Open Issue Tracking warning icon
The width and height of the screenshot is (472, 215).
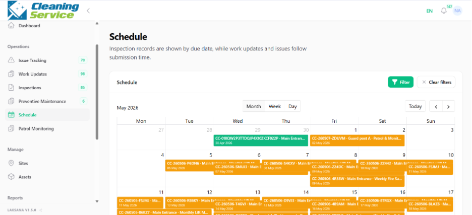11,60
